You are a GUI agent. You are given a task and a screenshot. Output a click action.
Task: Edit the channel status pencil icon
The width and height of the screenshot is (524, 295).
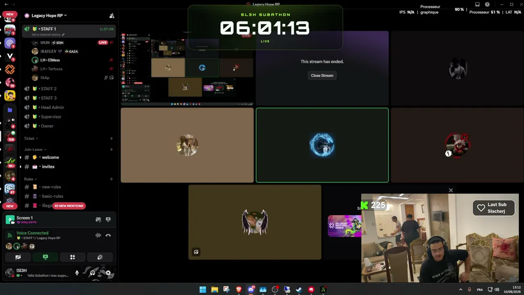tap(63, 35)
